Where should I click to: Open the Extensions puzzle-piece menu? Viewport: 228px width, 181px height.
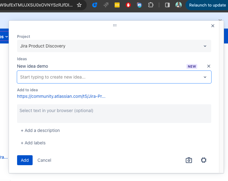[x=151, y=5]
